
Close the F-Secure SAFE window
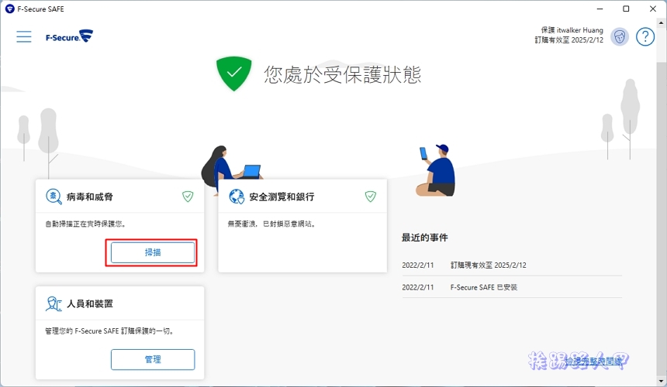coord(653,9)
